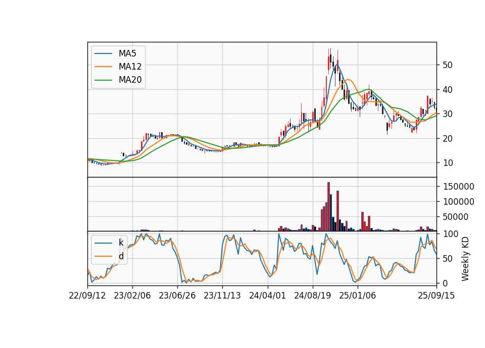Click the MA20 legend label
The height and width of the screenshot is (348, 485).
coord(130,80)
